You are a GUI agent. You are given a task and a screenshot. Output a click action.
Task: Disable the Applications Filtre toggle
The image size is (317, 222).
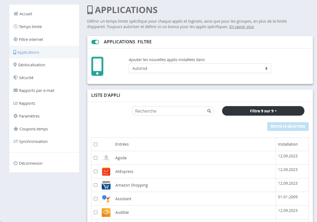click(x=95, y=42)
